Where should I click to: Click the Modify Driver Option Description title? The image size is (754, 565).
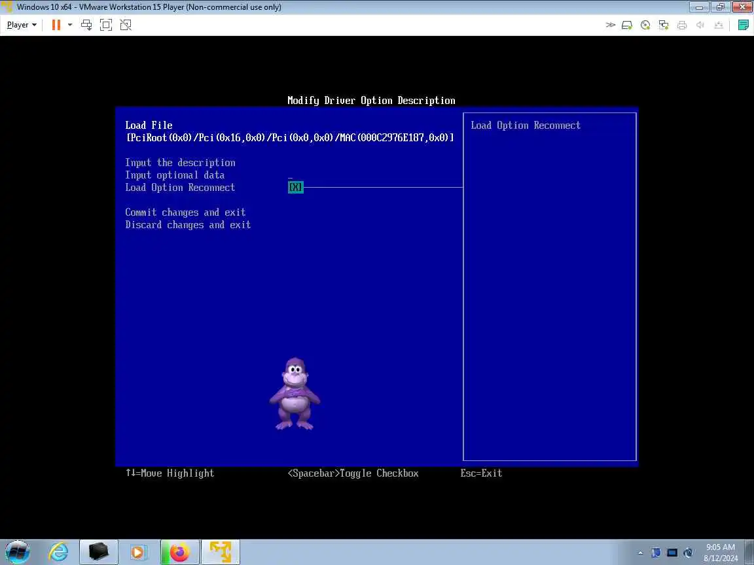(x=371, y=101)
